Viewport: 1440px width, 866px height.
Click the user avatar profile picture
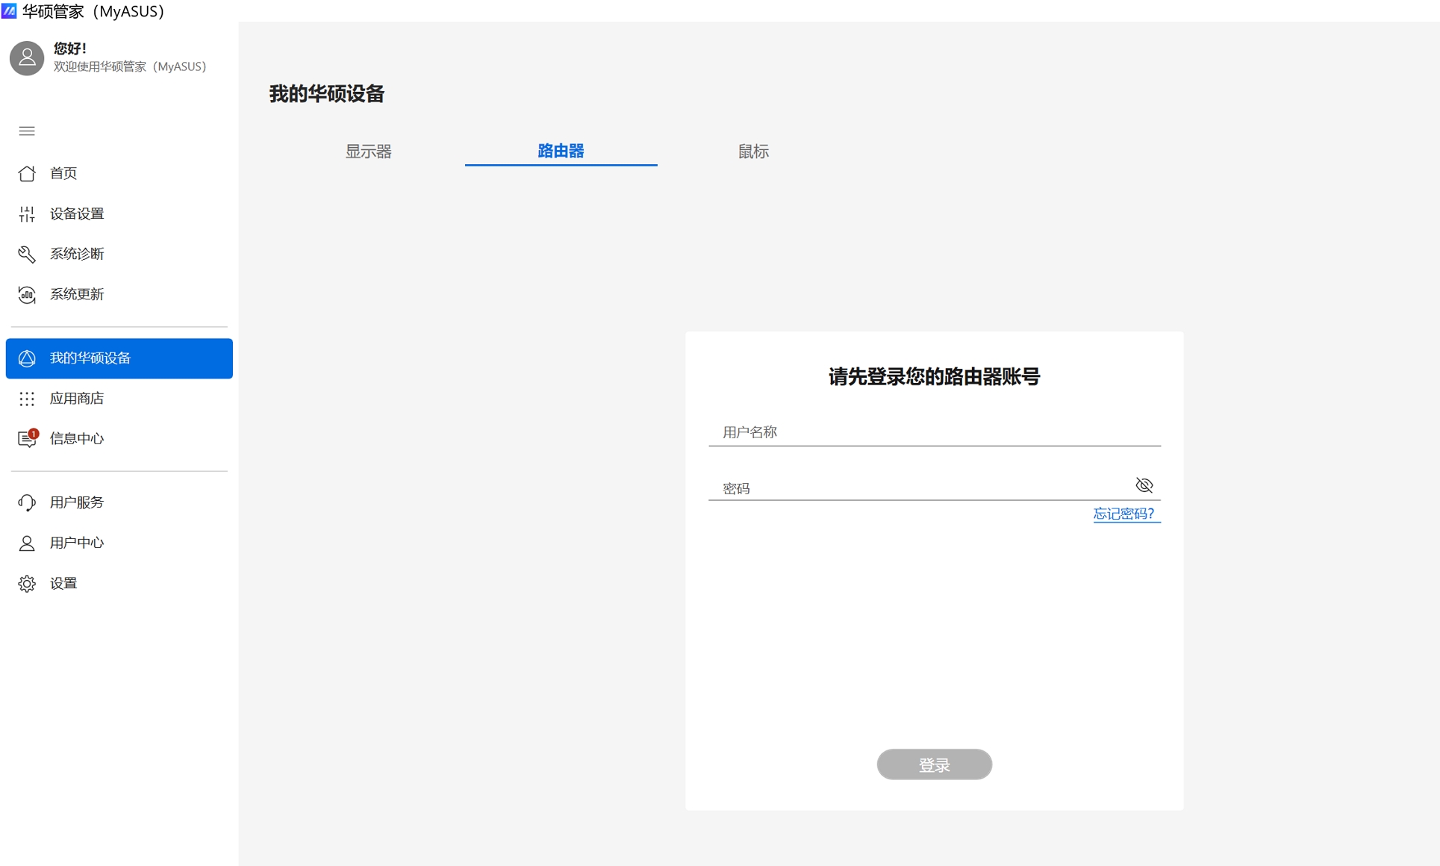[x=27, y=58]
